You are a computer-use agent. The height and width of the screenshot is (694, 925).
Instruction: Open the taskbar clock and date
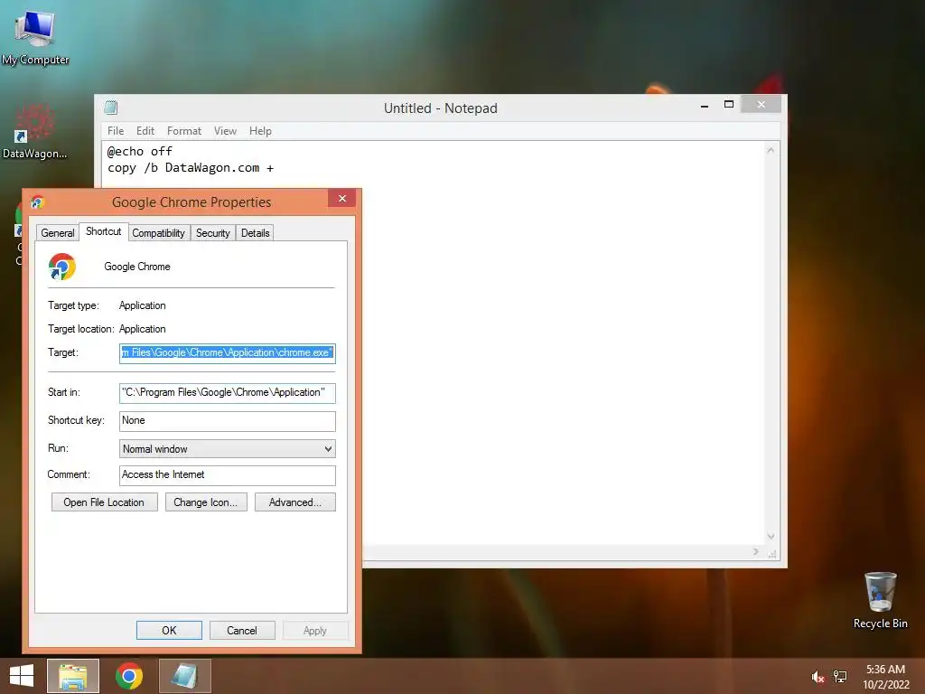[x=885, y=677]
